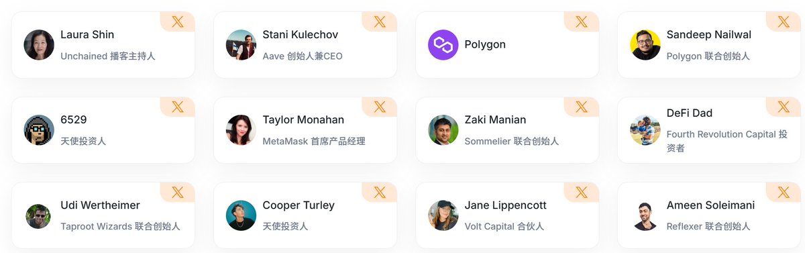Click Sandeep Nailwal's yellow avatar
Screen dimensions: 805x253
pyautogui.click(x=645, y=45)
